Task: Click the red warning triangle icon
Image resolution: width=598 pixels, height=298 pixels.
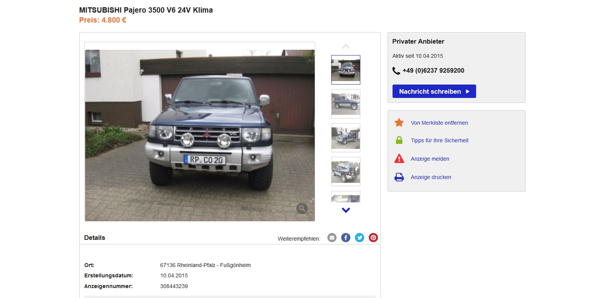Action: (399, 158)
